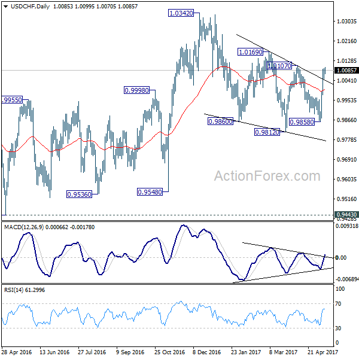Select the 0.99980 price label

(136, 90)
